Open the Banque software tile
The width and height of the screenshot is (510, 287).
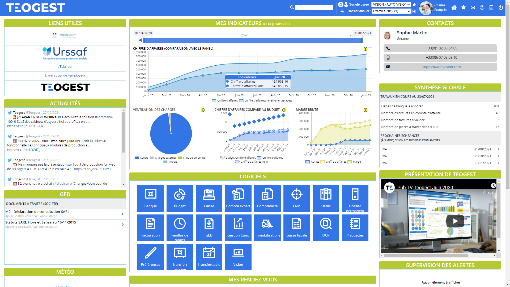point(150,198)
